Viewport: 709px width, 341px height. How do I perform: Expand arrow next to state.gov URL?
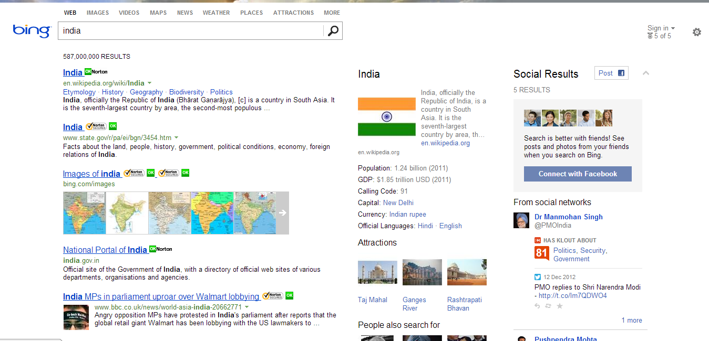pos(176,137)
